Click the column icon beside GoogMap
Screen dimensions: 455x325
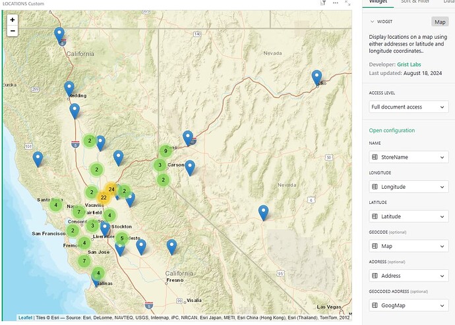(x=375, y=305)
